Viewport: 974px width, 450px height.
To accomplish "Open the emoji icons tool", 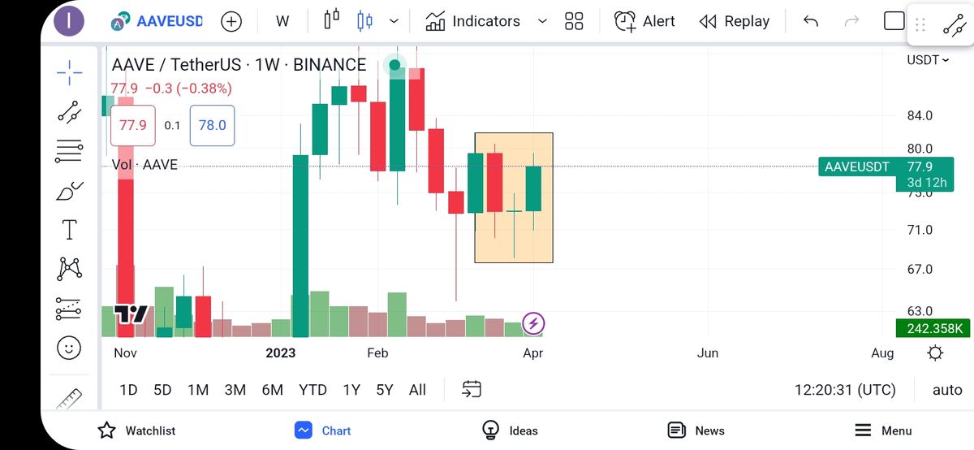I will pyautogui.click(x=70, y=348).
